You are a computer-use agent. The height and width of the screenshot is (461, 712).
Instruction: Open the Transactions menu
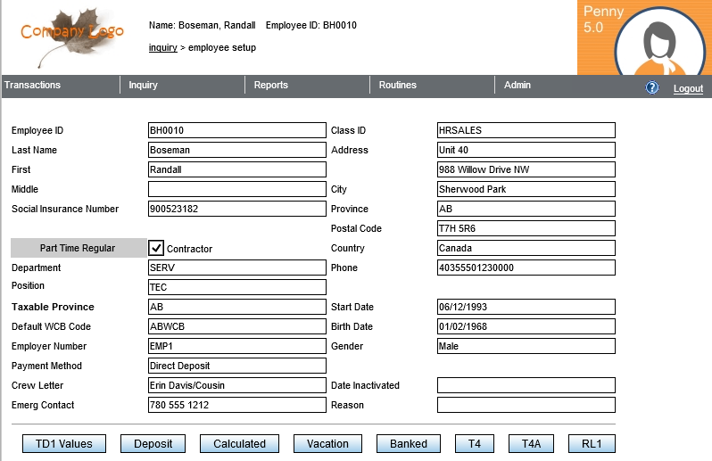tap(33, 86)
